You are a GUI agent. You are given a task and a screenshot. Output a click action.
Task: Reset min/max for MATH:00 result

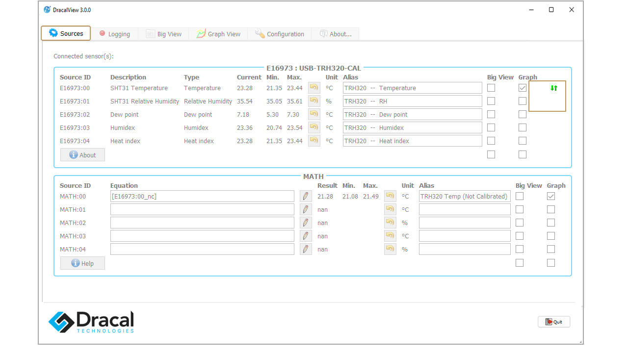tap(390, 196)
